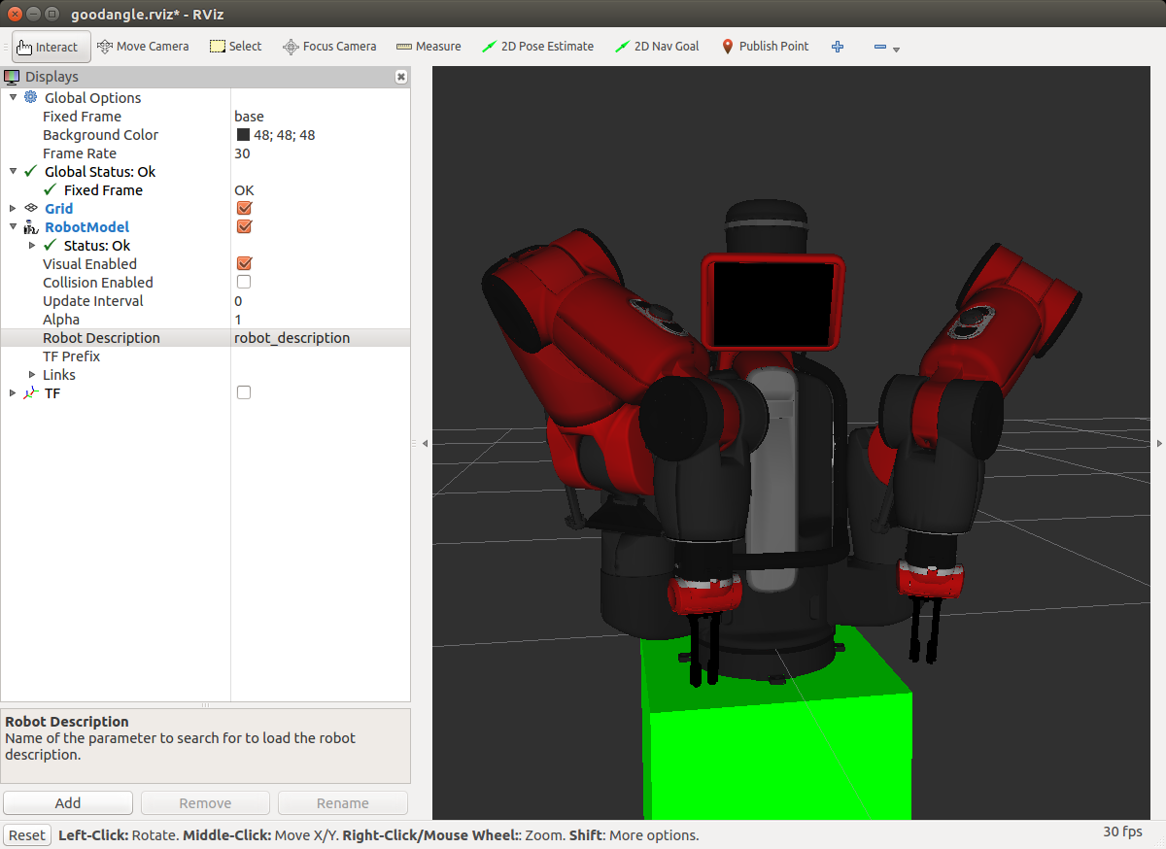Screen dimensions: 1166x849
Task: Collapse the RobotModel display node
Action: pyautogui.click(x=13, y=226)
